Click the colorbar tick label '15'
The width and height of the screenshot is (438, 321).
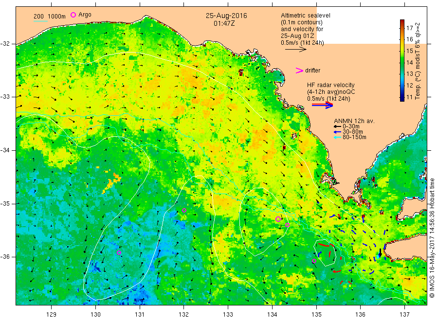pos(409,51)
